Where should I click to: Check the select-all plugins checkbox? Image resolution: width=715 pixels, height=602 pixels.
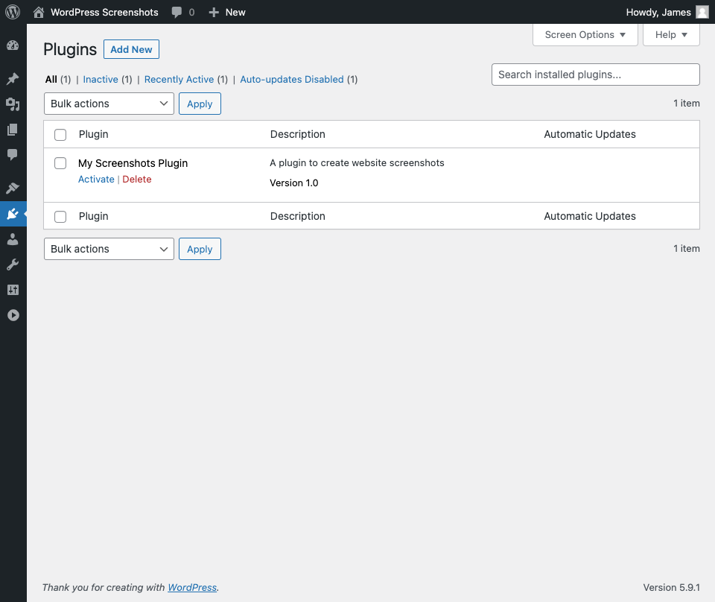60,134
